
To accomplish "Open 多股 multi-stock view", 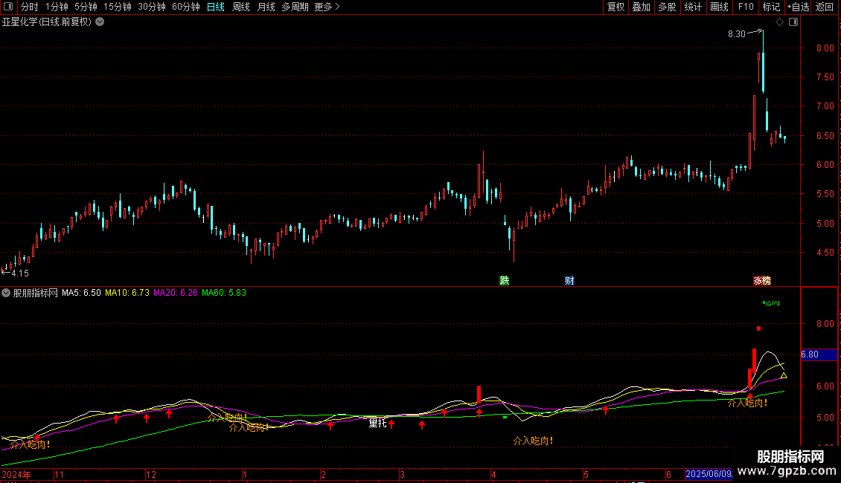I will point(668,7).
